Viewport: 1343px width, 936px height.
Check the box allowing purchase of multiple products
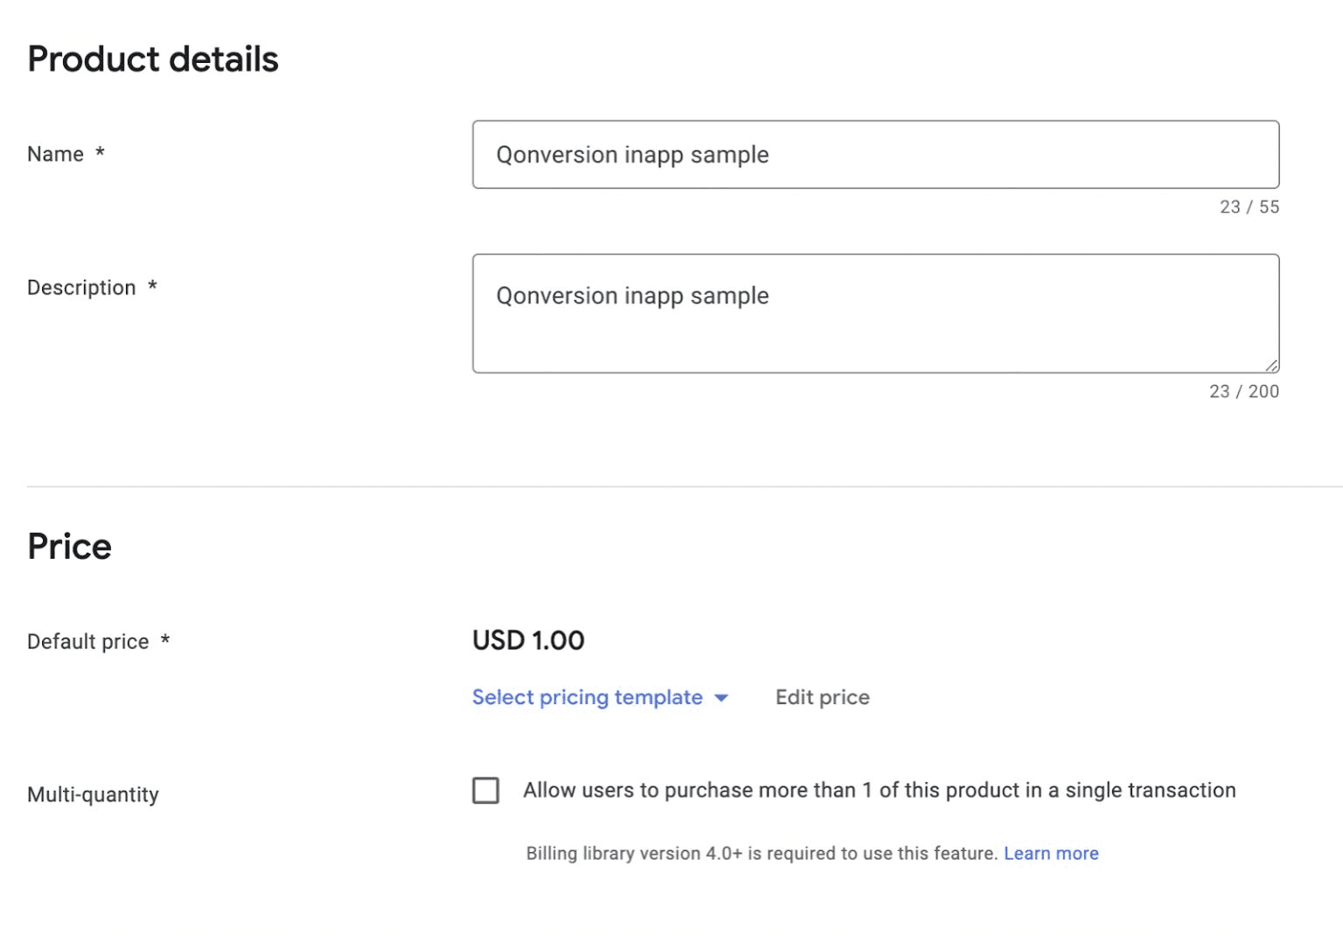pyautogui.click(x=486, y=790)
